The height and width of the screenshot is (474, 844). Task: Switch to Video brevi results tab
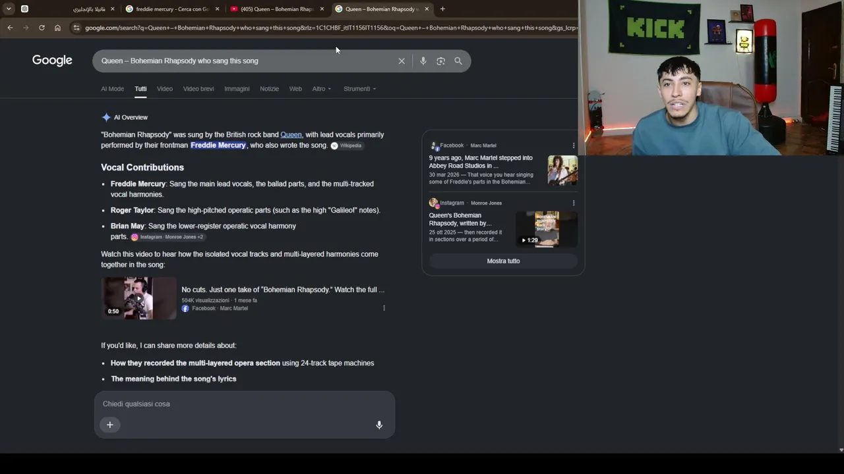coord(198,89)
